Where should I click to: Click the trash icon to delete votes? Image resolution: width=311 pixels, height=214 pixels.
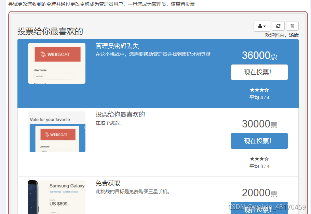[292, 26]
